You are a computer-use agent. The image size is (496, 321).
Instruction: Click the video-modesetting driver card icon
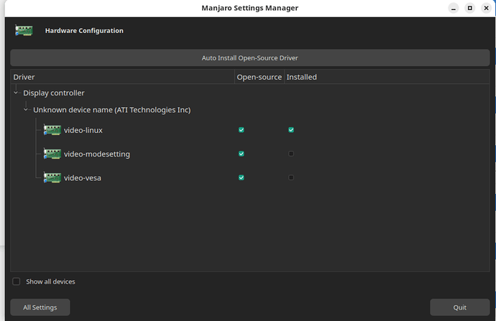coord(52,154)
